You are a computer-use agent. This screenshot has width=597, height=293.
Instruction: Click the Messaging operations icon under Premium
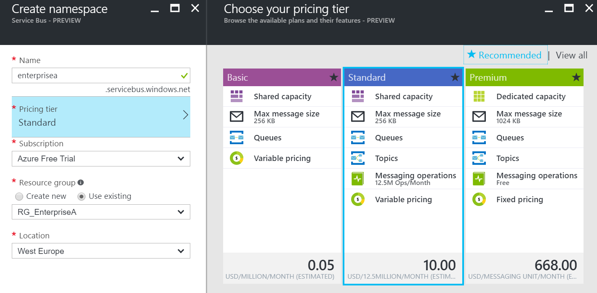click(479, 178)
